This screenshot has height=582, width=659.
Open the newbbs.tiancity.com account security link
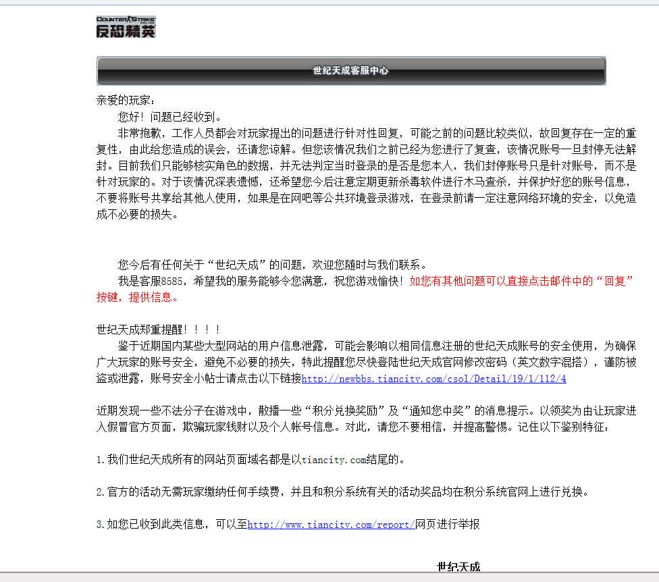click(433, 379)
